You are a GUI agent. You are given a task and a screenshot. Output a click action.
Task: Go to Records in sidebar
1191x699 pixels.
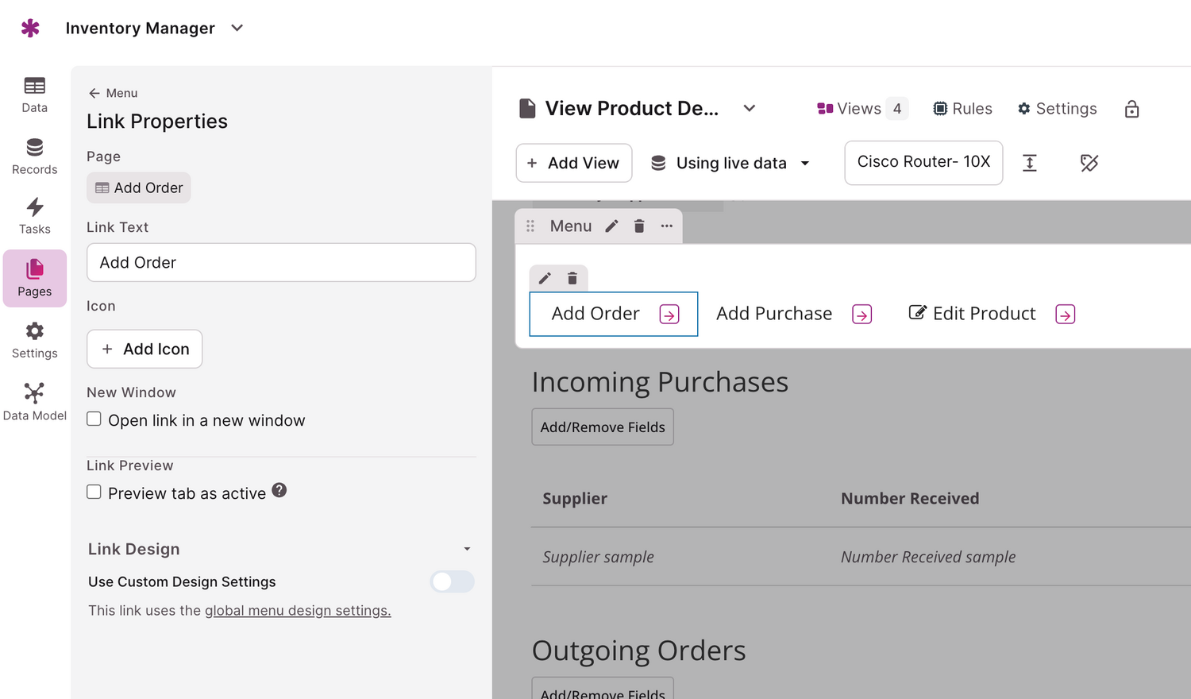(34, 156)
